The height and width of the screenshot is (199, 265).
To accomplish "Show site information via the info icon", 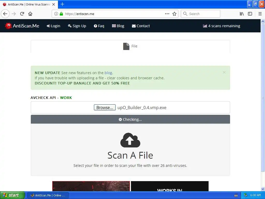I will click(56, 14).
